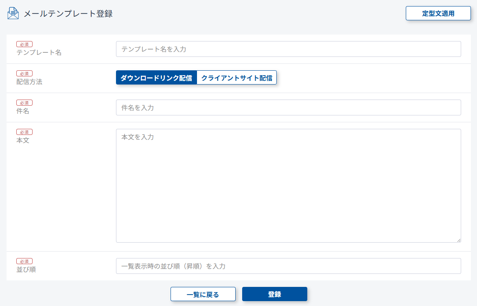Click the 必須 badge above 本文
477x306 pixels.
(x=24, y=132)
